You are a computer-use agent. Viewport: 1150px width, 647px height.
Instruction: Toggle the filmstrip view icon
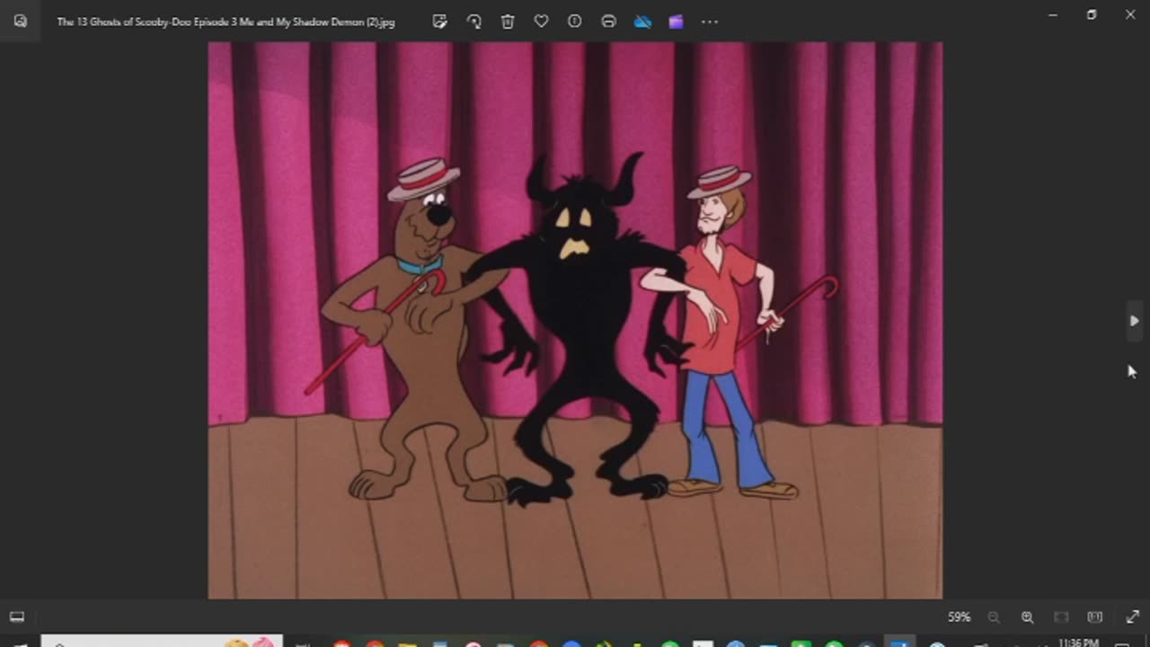click(17, 617)
